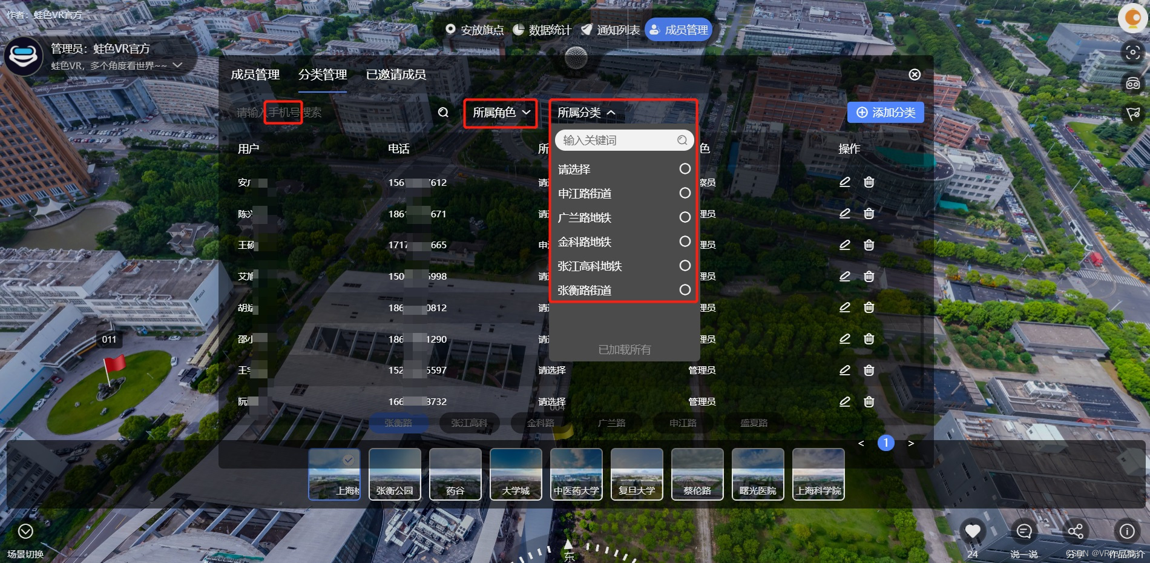Open the 作品简介 info icon
The width and height of the screenshot is (1150, 563).
tap(1127, 532)
